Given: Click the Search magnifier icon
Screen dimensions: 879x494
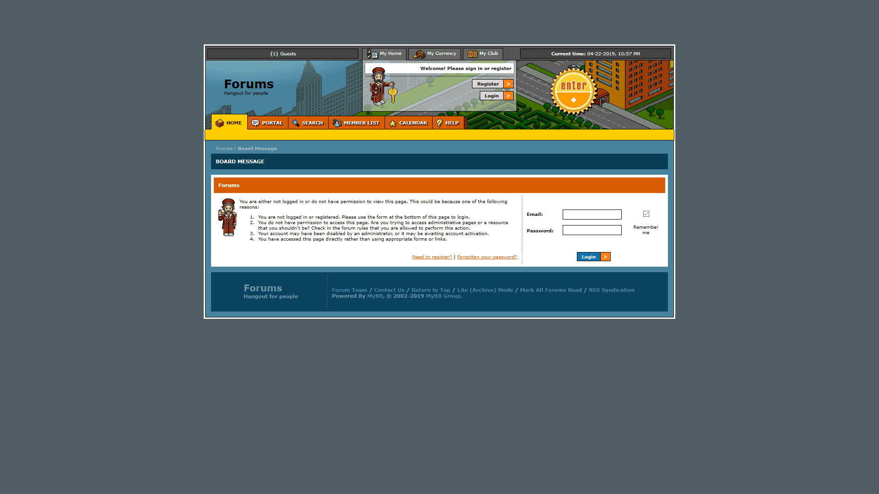Looking at the screenshot, I should (295, 123).
